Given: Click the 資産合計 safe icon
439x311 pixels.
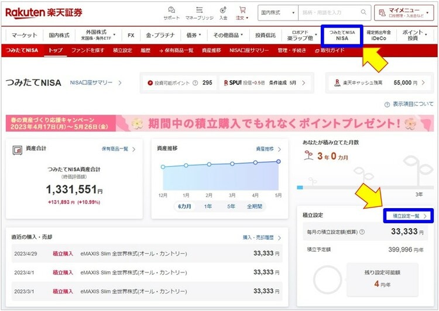Looking at the screenshot, I should point(18,150).
